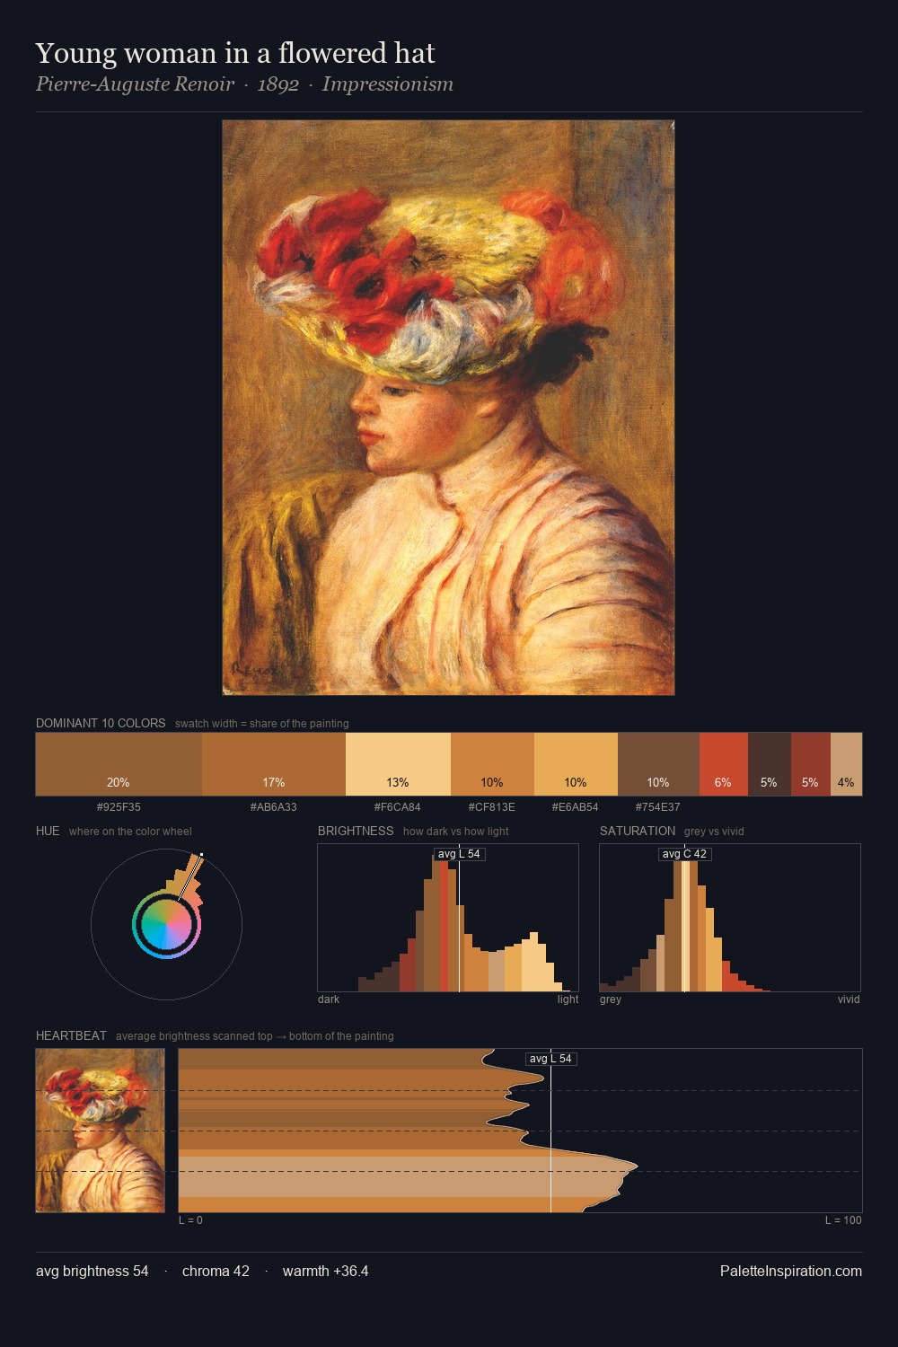Click the #F6CA84 hex code
This screenshot has width=898, height=1347.
click(398, 807)
